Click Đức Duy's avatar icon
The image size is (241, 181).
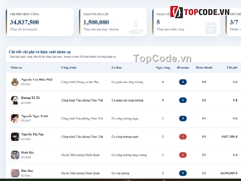click(15, 173)
